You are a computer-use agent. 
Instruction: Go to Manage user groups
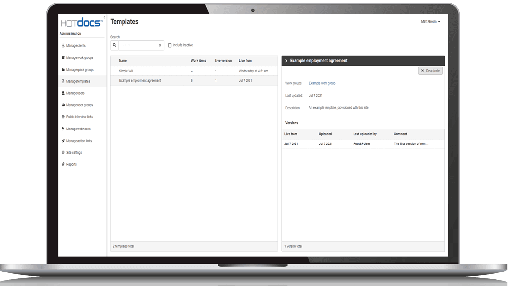coord(79,105)
